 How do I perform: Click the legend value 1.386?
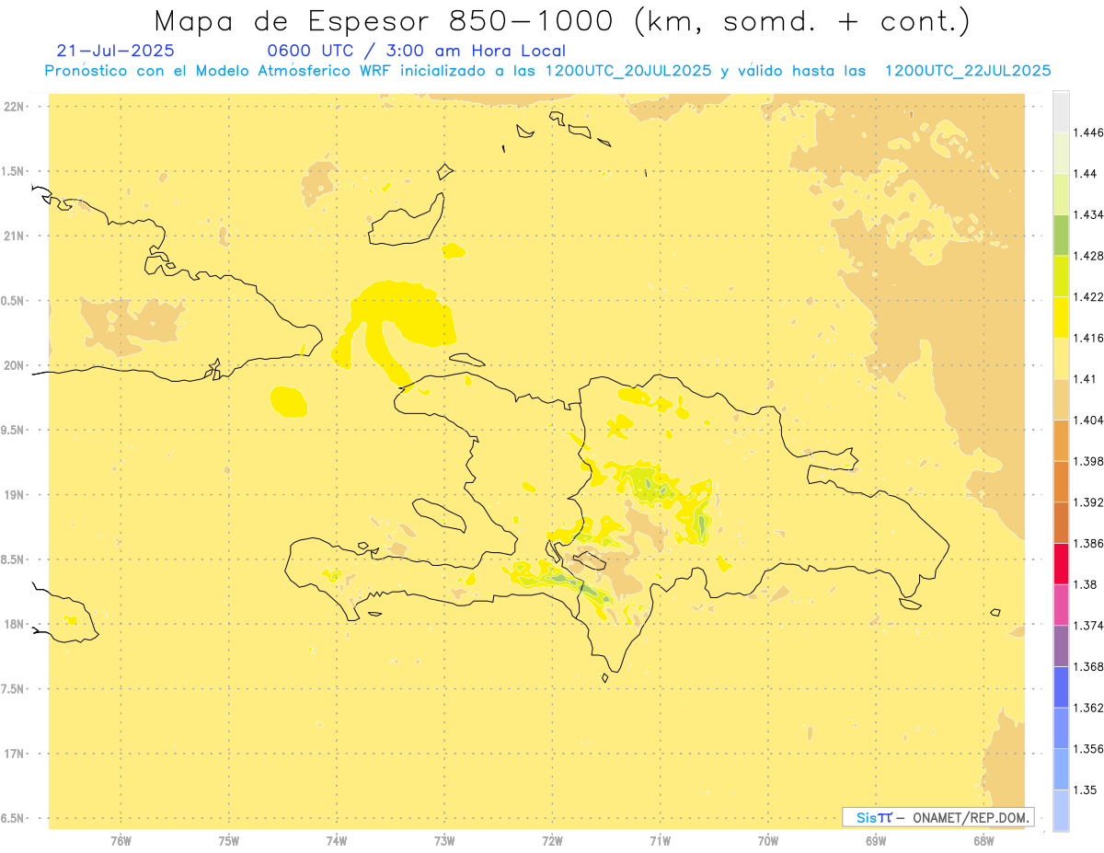(1088, 543)
